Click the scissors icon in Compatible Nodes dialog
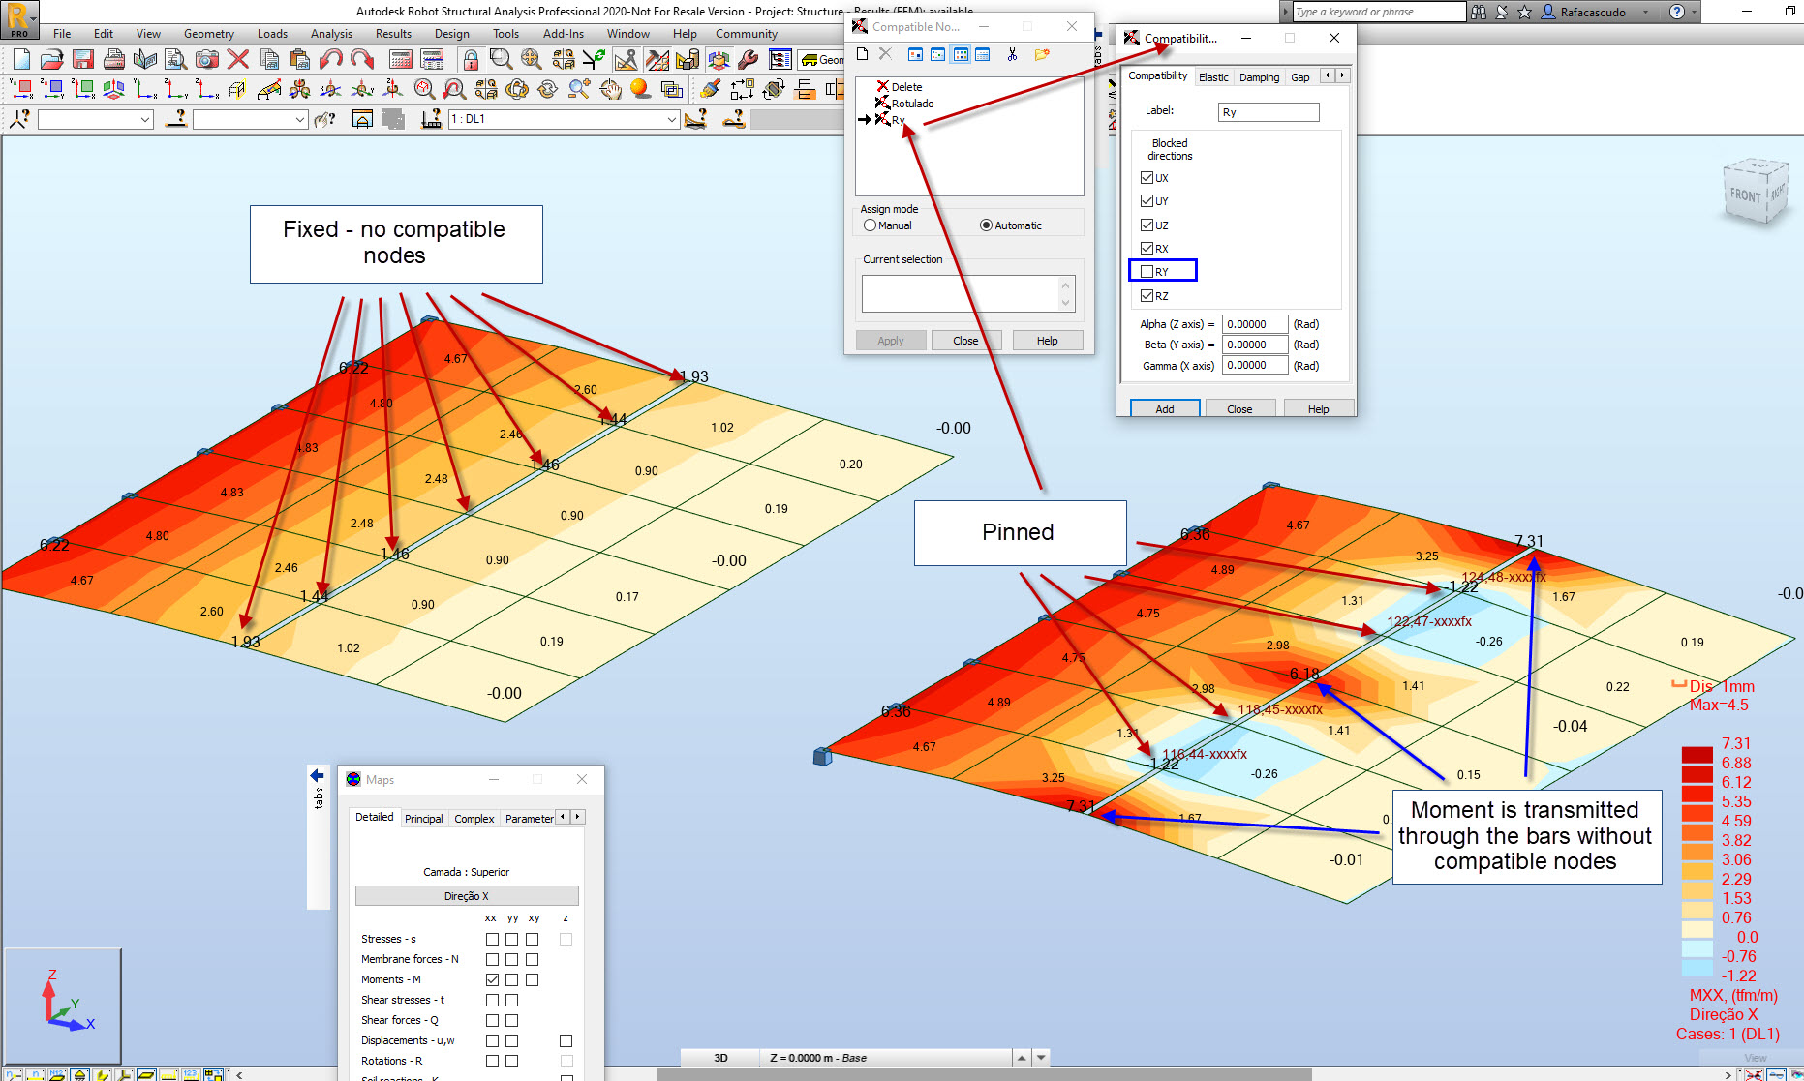This screenshot has height=1081, width=1804. (x=1012, y=55)
